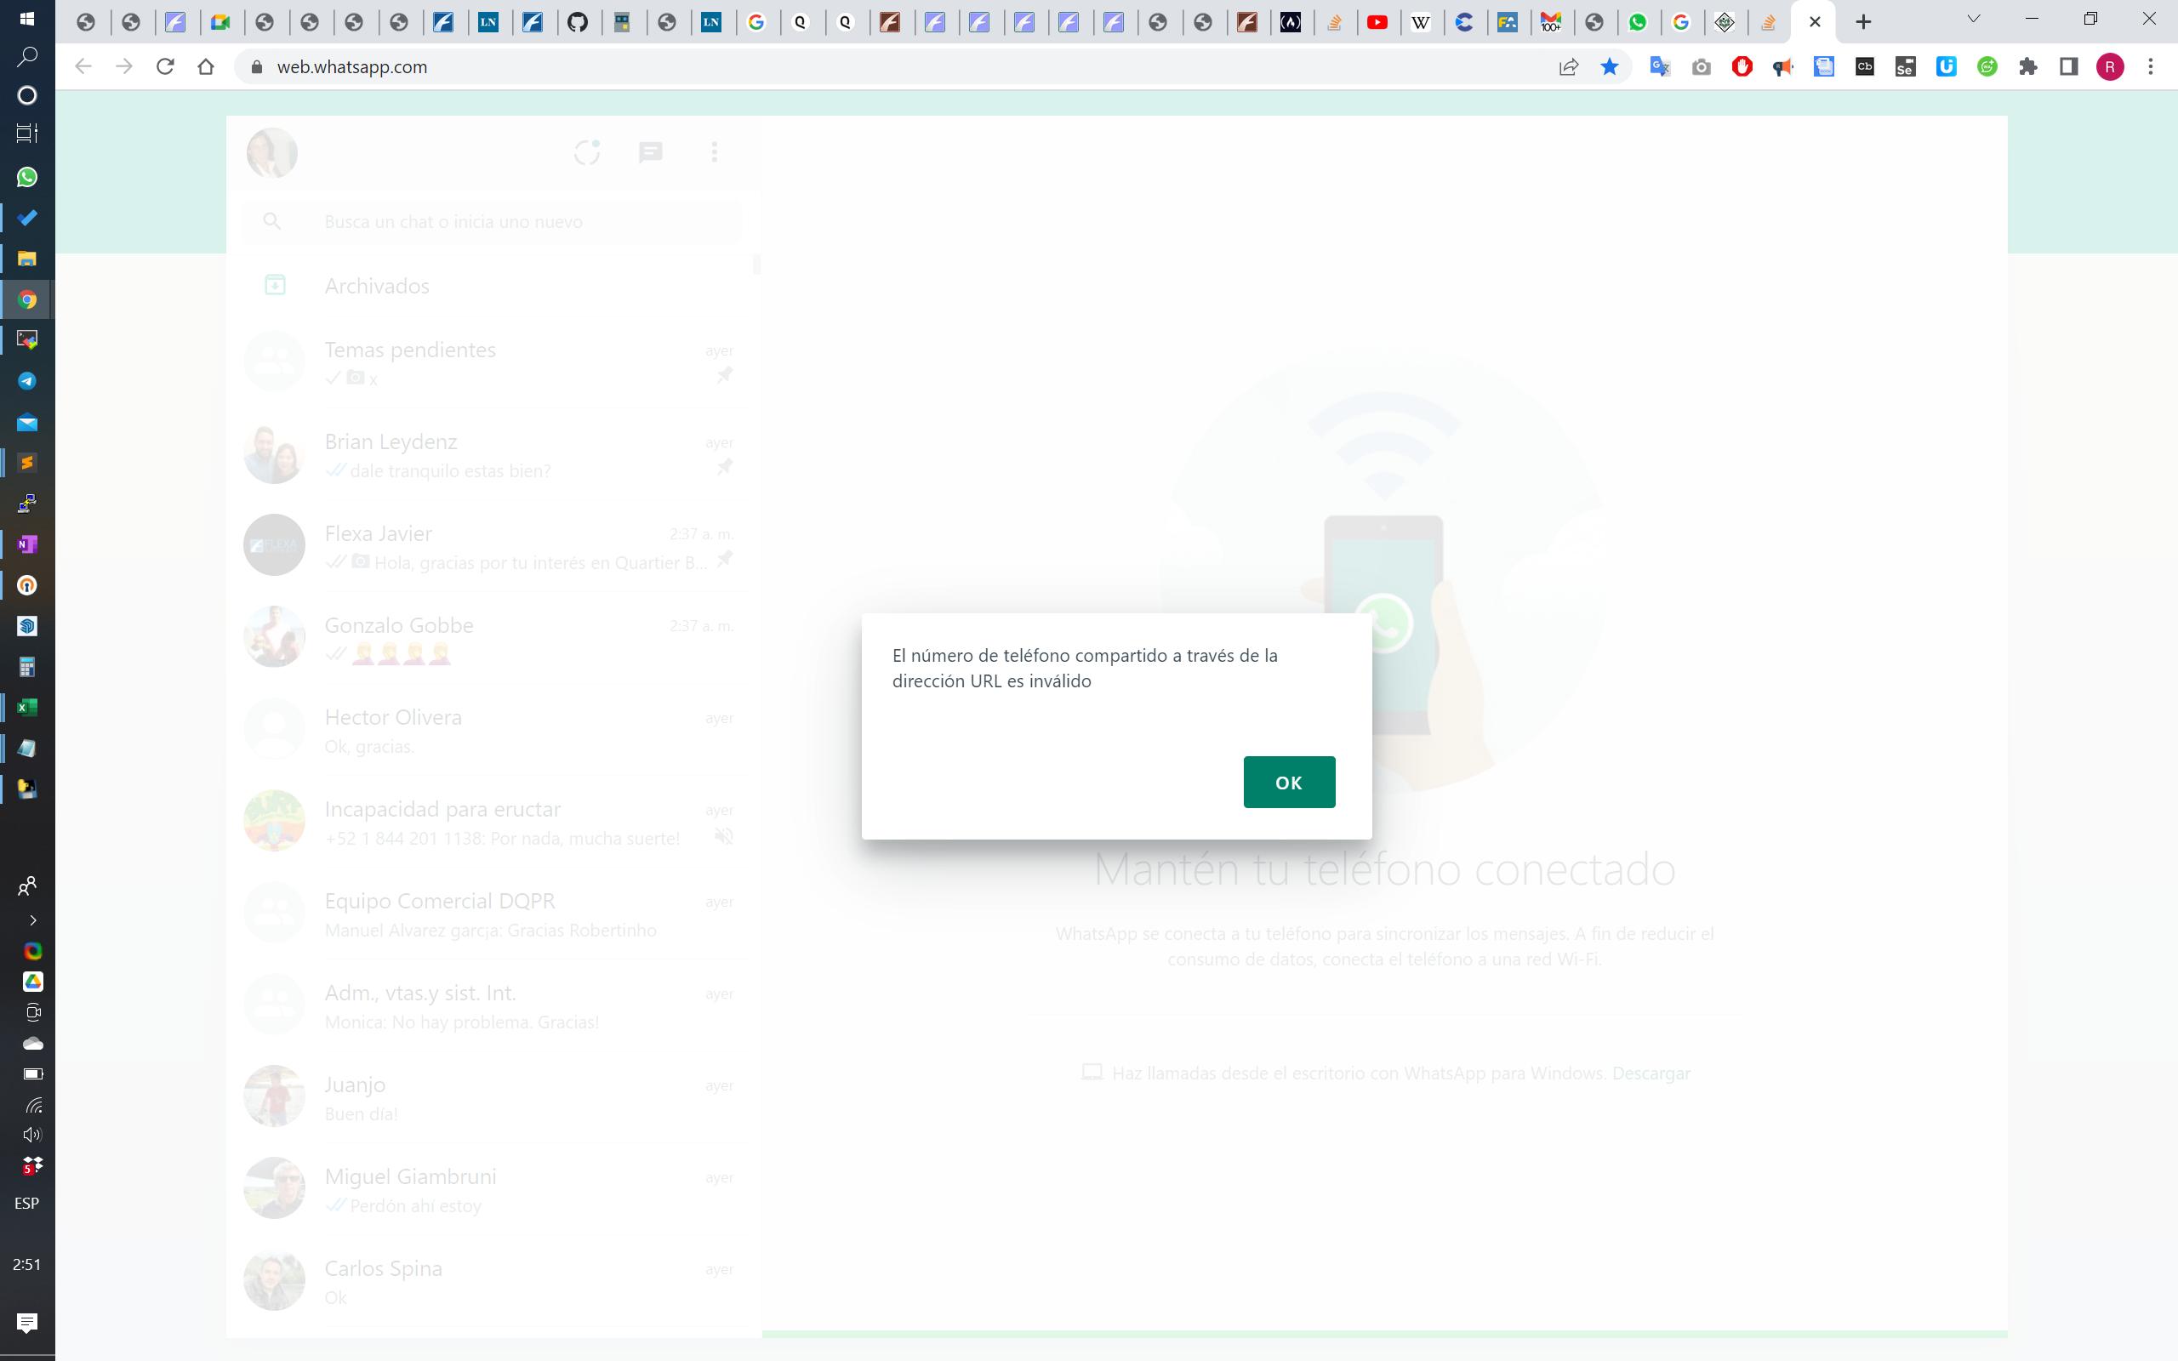
Task: Click the Chrome forward arrow
Action: (124, 66)
